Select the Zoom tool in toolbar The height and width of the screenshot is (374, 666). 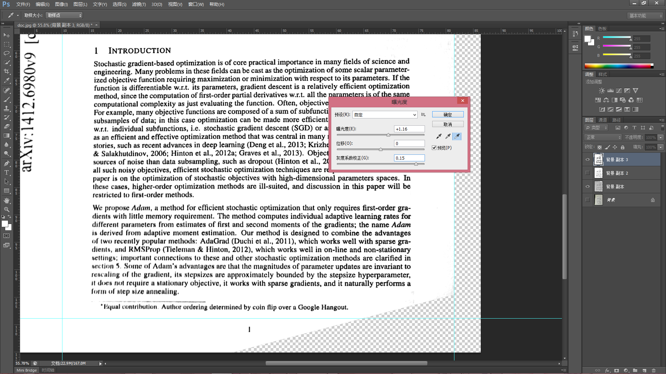(7, 210)
